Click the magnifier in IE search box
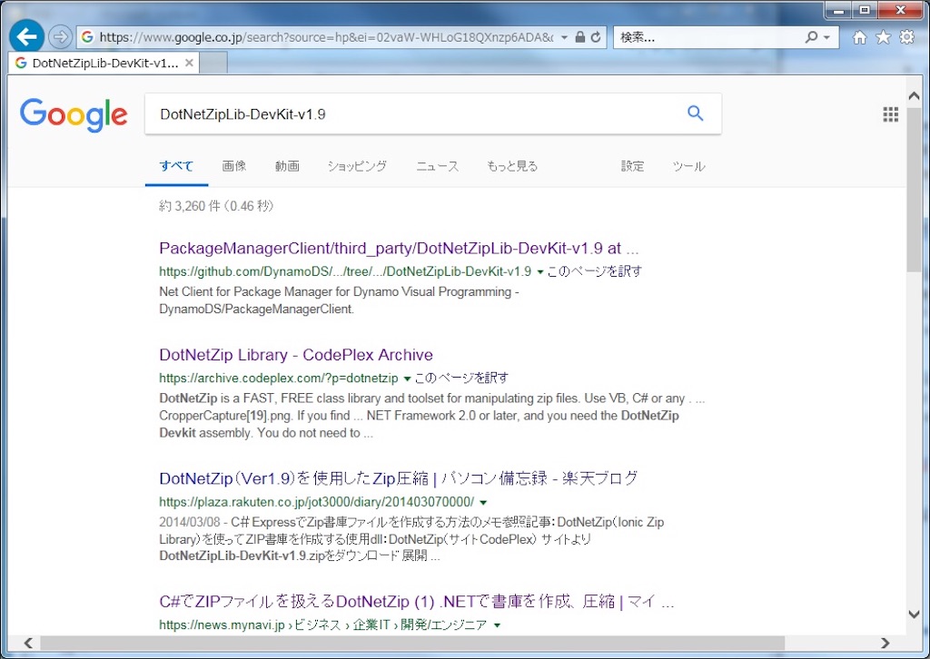 click(x=811, y=37)
